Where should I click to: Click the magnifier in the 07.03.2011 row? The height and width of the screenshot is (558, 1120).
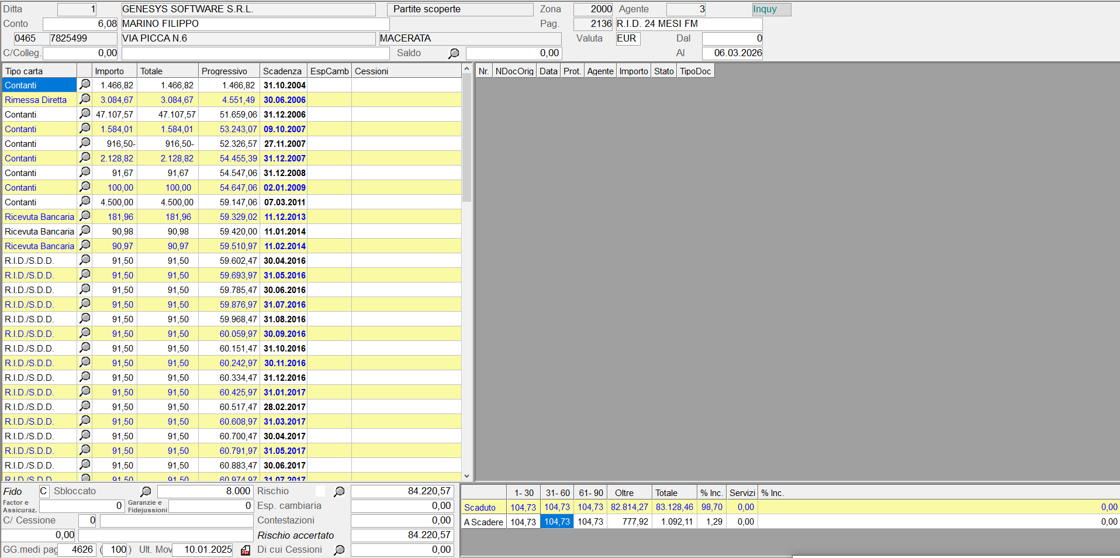pos(85,202)
